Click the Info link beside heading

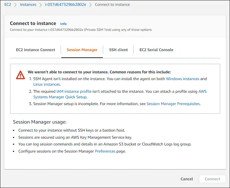tap(63, 24)
